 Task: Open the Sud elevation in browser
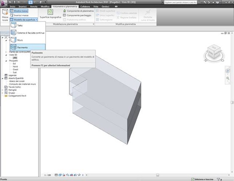point(15,72)
